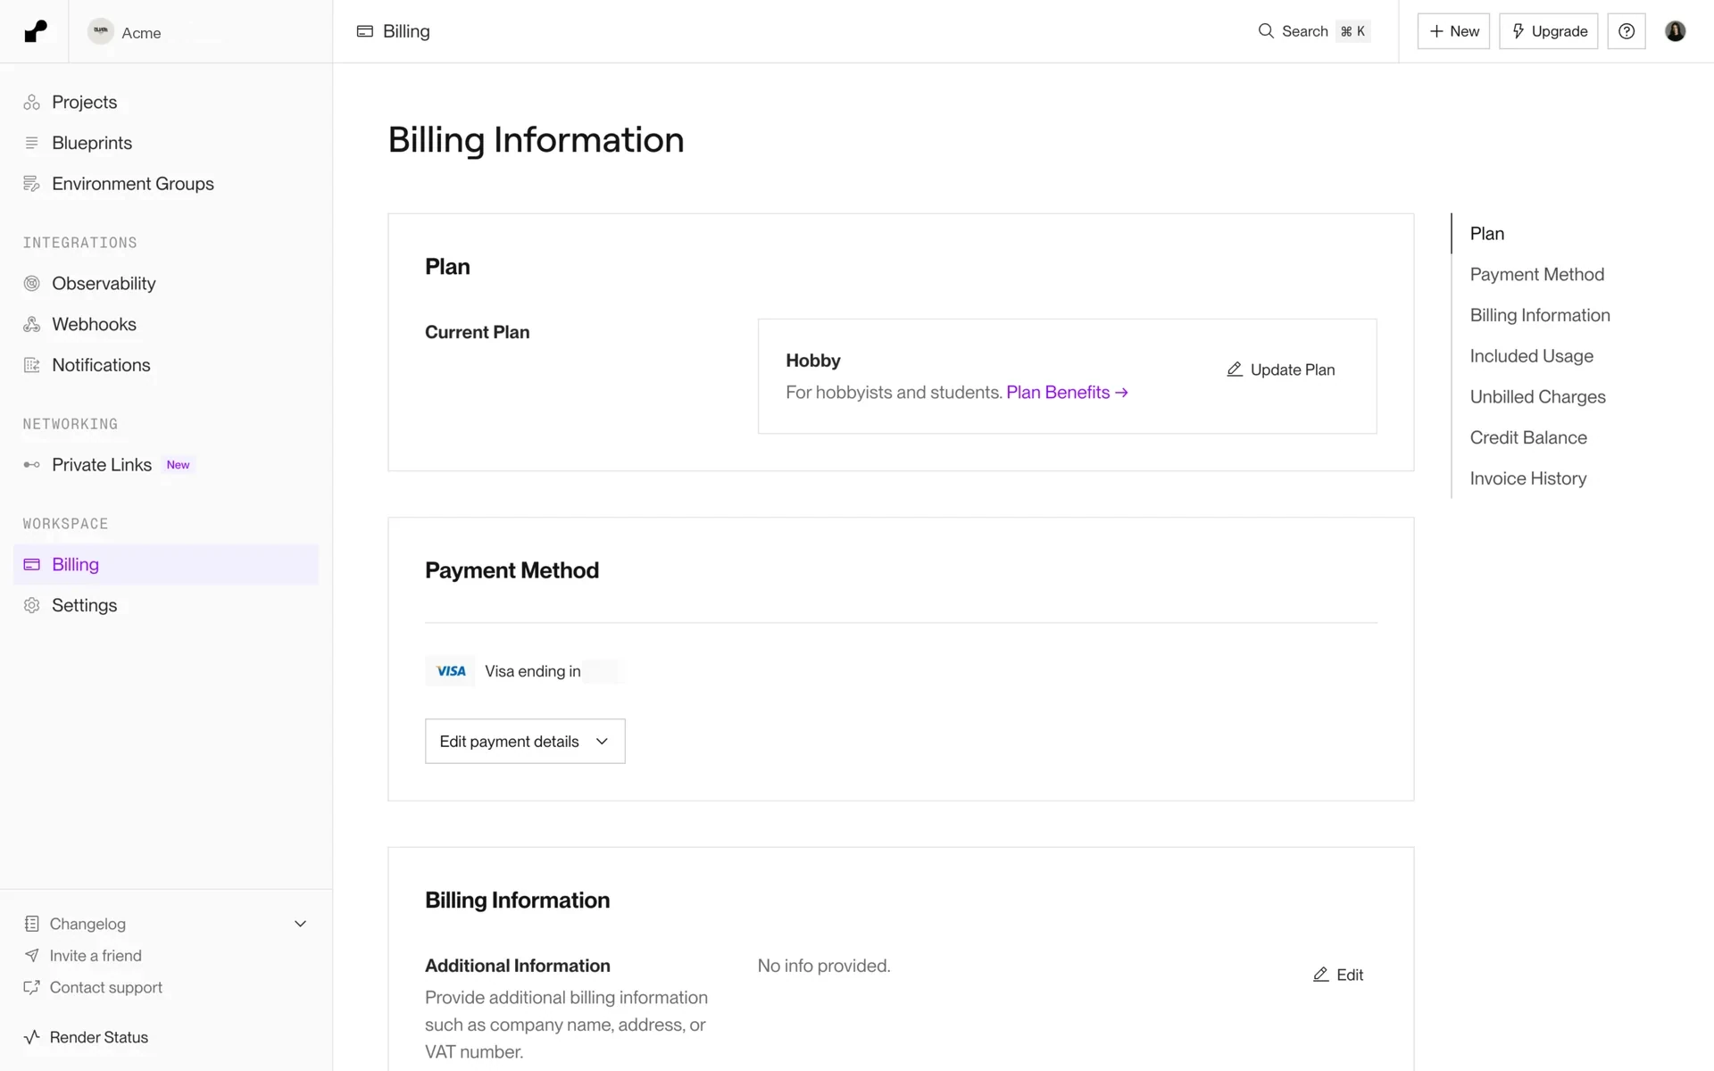Viewport: 1714px width, 1071px height.
Task: Open Webhooks page
Action: (166, 324)
